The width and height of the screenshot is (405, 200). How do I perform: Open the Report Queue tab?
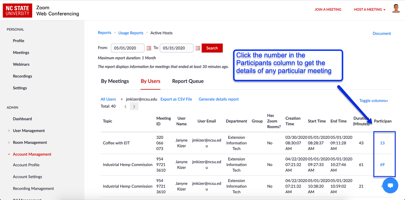[188, 81]
